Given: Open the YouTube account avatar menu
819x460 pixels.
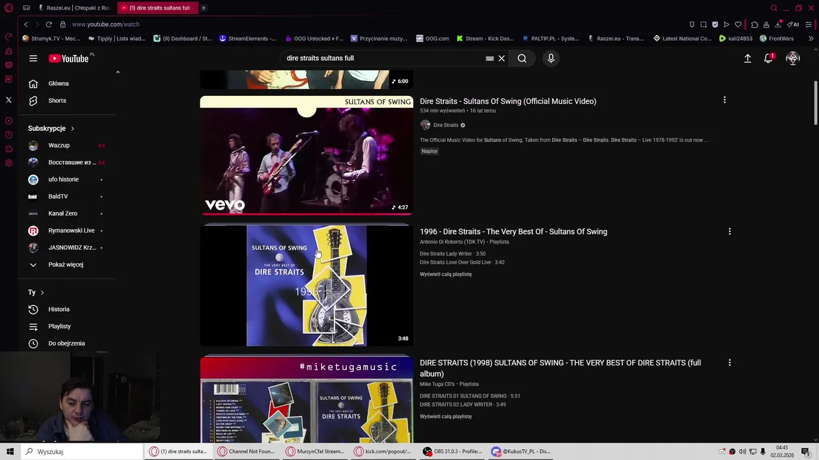Looking at the screenshot, I should coord(793,58).
